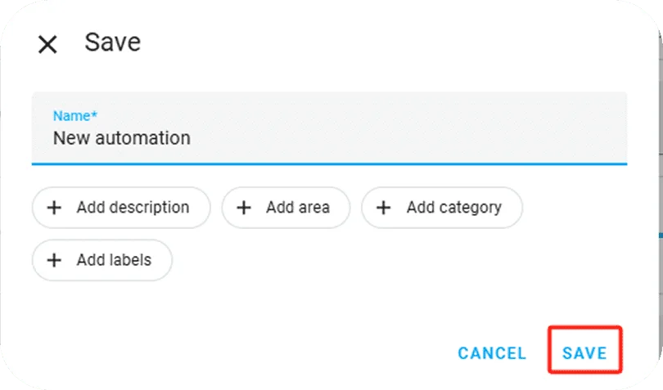
Task: Click the blue underline below the Name field
Action: click(329, 164)
